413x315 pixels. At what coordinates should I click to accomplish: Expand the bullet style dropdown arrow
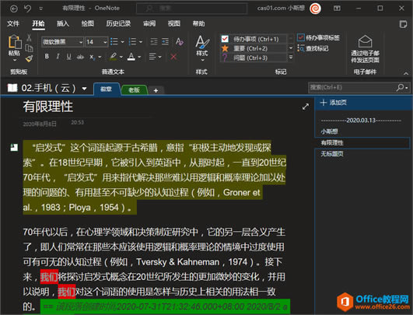122,42
